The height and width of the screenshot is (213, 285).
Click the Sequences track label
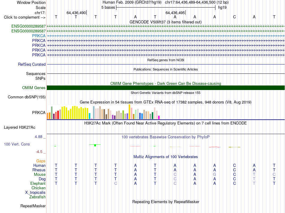(36, 73)
